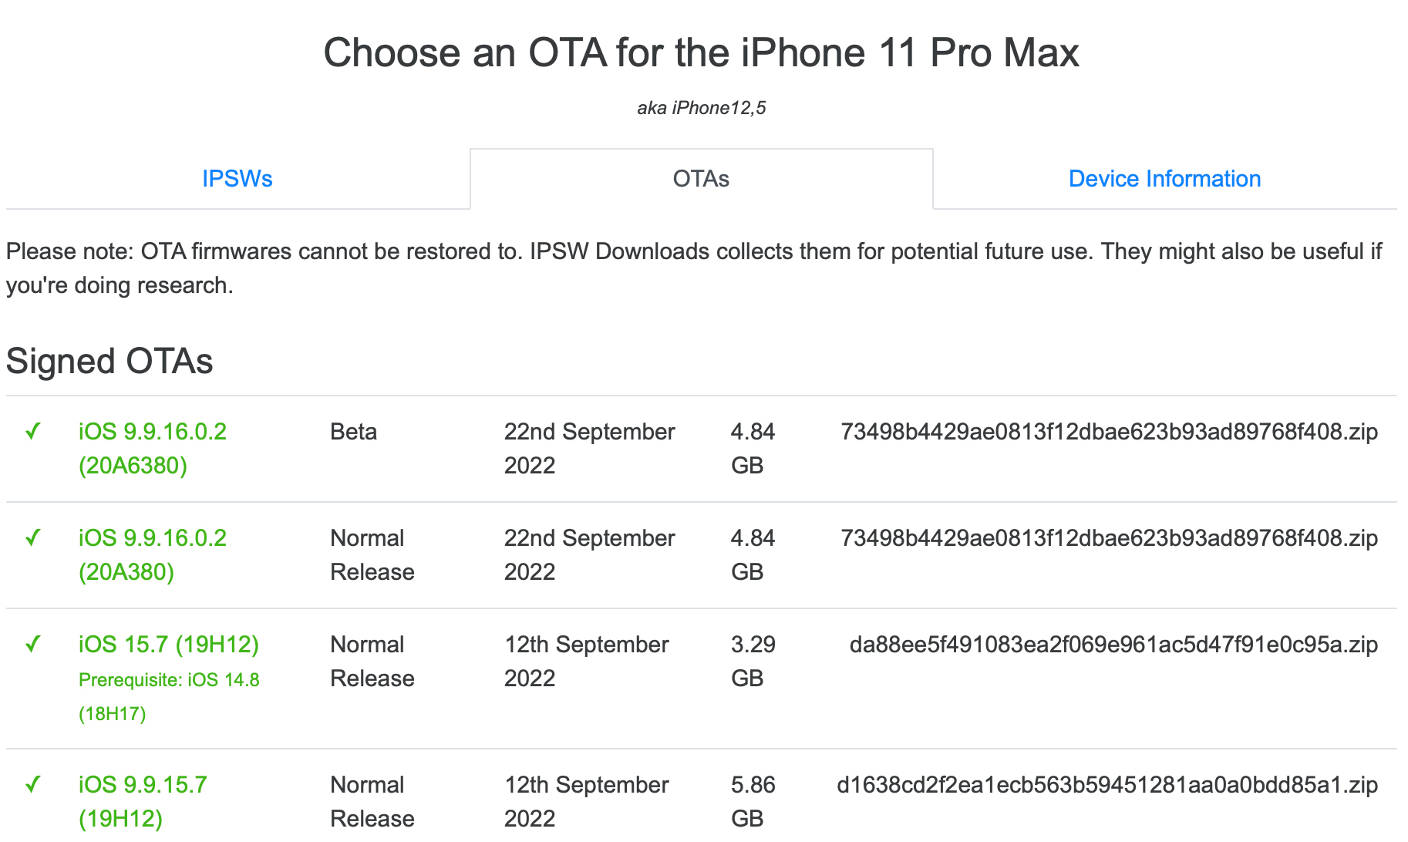Click signed checkmark for build 20A380 row
This screenshot has width=1408, height=842.
(x=32, y=538)
